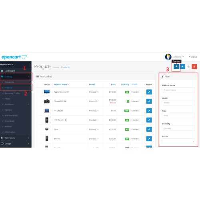Viewport: 200px width, 200px height.
Task: Tick the checkbox for Apple Cinema 30"
Action: click(x=39, y=92)
